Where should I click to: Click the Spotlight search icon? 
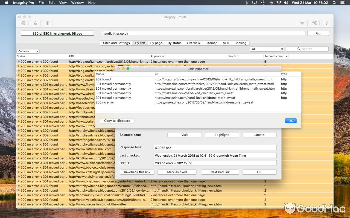coord(334,3)
